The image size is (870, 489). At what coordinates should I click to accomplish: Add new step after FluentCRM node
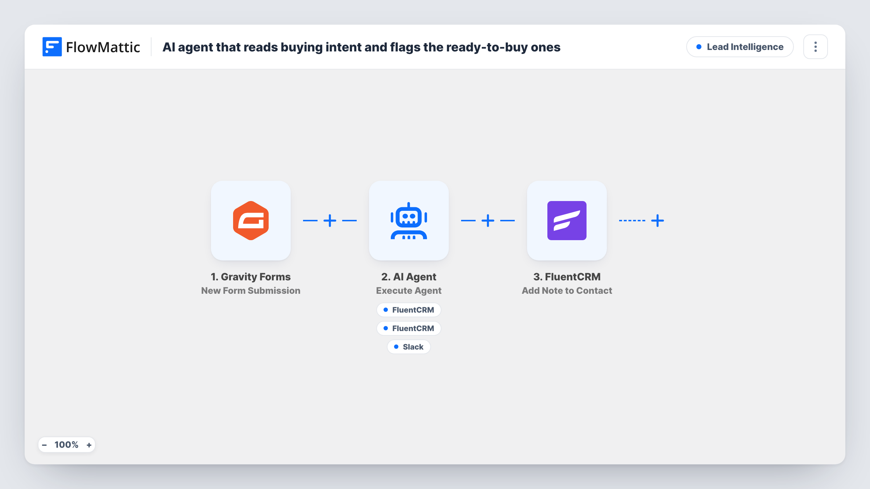[658, 221]
